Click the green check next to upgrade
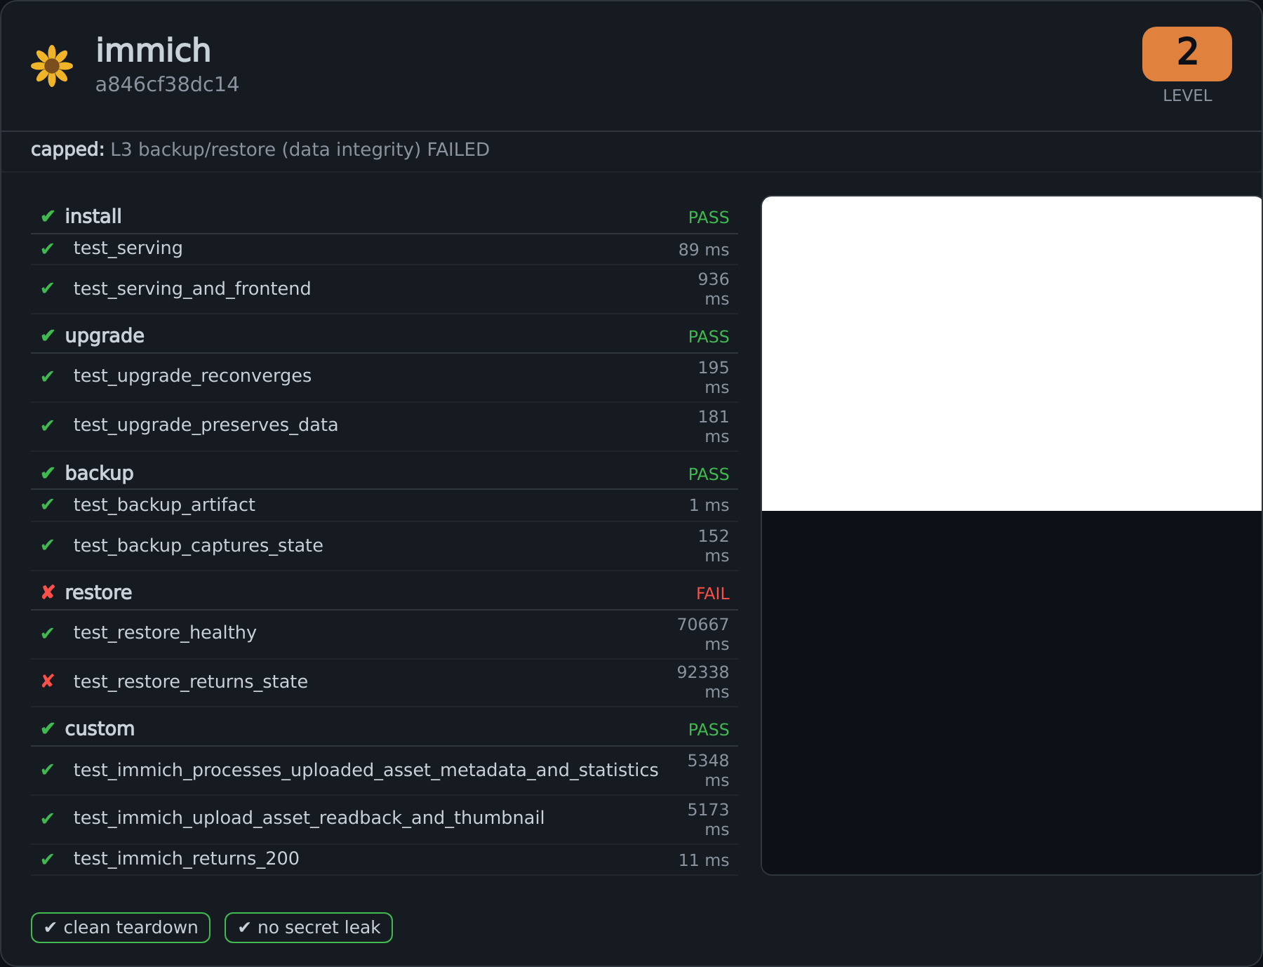Image resolution: width=1263 pixels, height=967 pixels. point(48,335)
